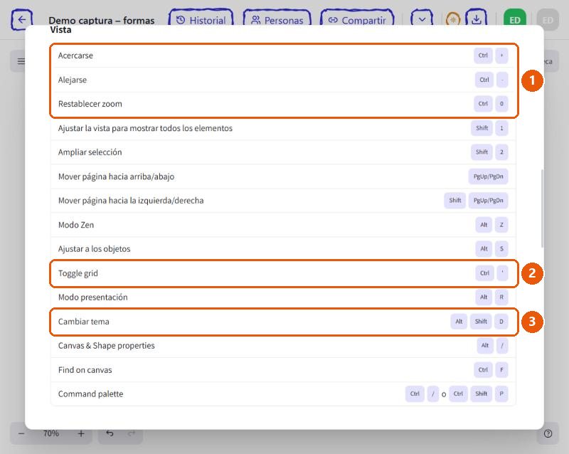Click the "Command palette" row
The image size is (569, 454).
click(x=283, y=394)
